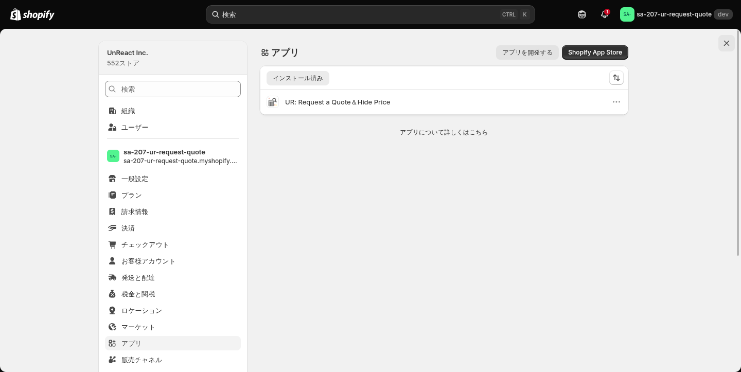Click the プラン icon
Screen dimensions: 741x372
pos(112,195)
